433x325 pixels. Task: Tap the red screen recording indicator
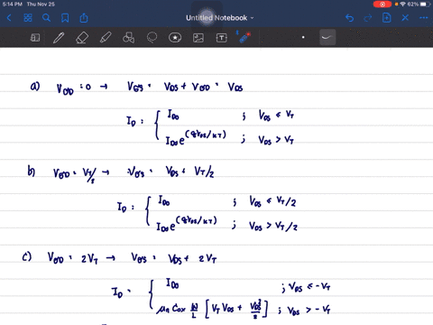pyautogui.click(x=382, y=5)
